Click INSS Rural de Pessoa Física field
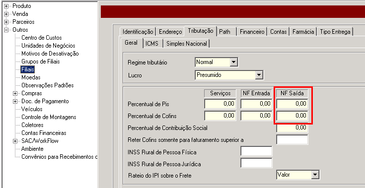Screen dimensions: 365x188 pyautogui.click(x=256, y=151)
